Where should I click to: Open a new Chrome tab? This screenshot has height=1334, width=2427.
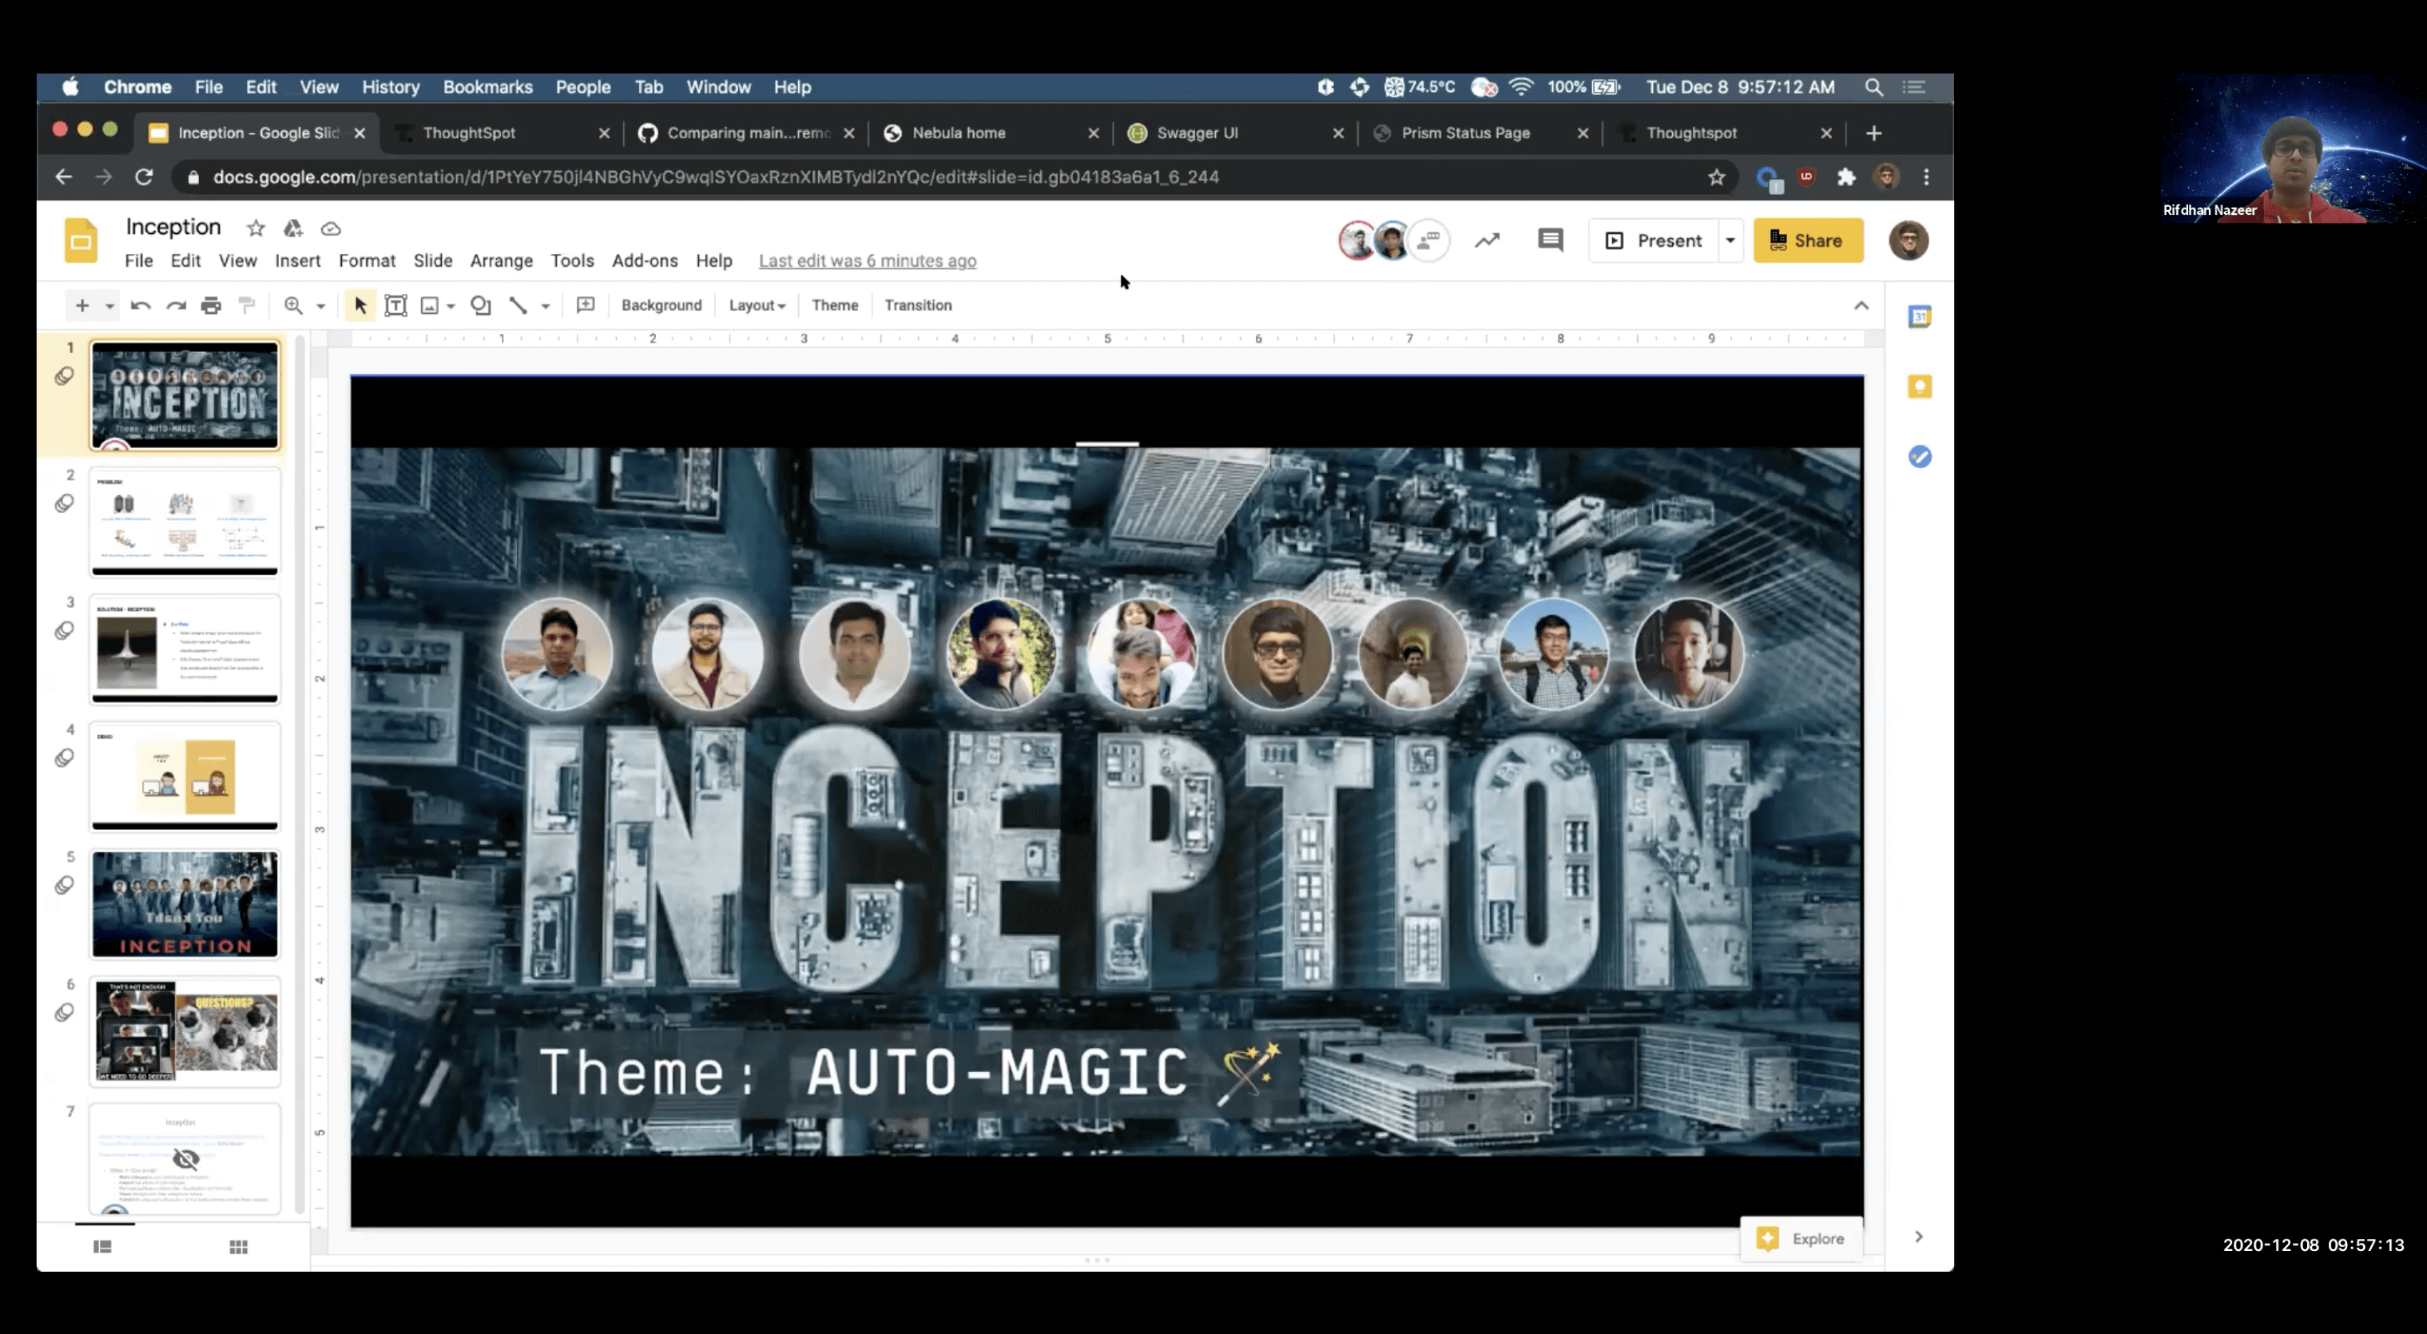click(1873, 133)
